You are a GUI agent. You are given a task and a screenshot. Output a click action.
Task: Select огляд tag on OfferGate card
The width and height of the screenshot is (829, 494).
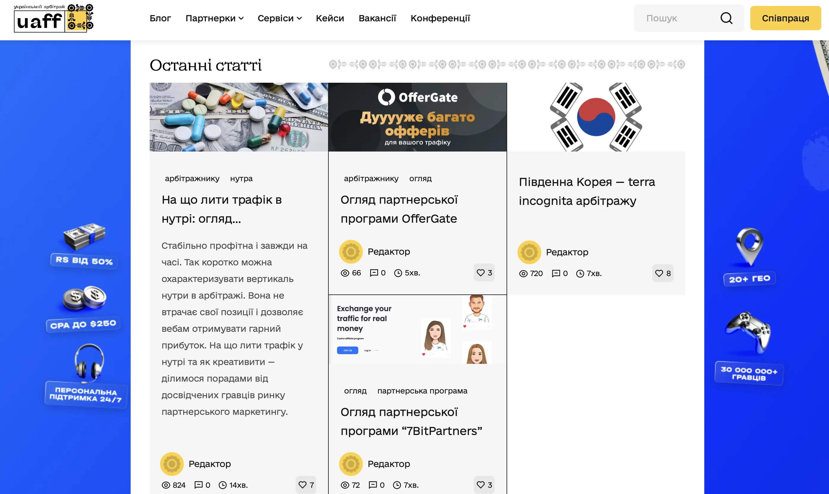click(x=420, y=179)
